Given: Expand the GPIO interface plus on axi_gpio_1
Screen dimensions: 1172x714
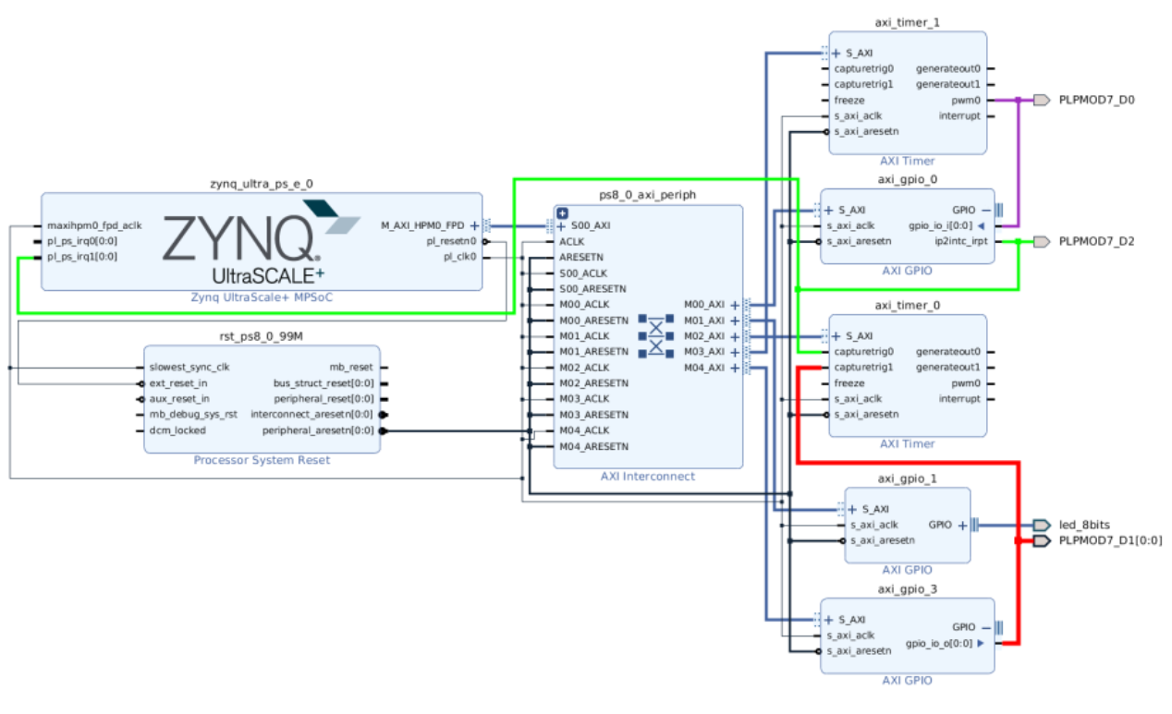Looking at the screenshot, I should click(962, 525).
